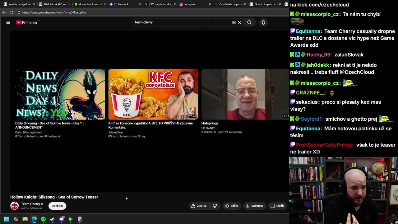Viewport: 398px width, 224px height.
Task: Open the 'Daily Silksong - Sea of Sorrow News' title
Action: (x=49, y=125)
